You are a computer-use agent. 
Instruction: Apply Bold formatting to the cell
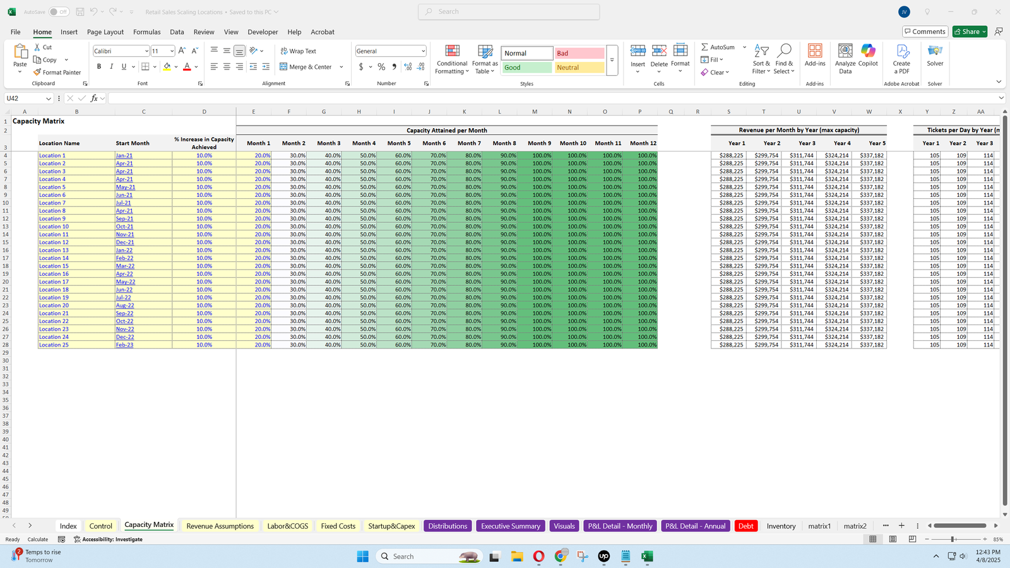click(98, 67)
